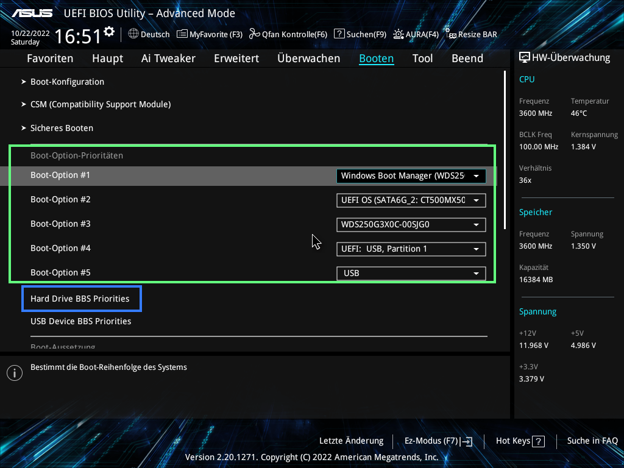Click the settings gear next to clock

(x=109, y=32)
